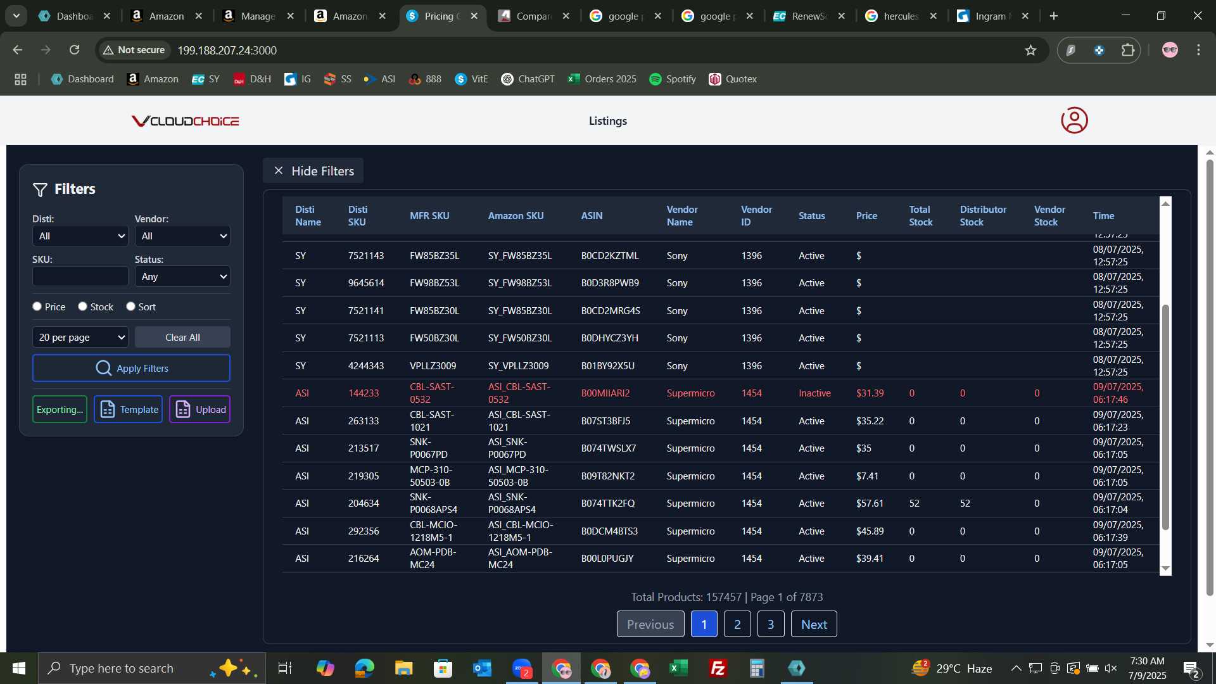Go to the Next page
This screenshot has height=684, width=1216.
[814, 624]
